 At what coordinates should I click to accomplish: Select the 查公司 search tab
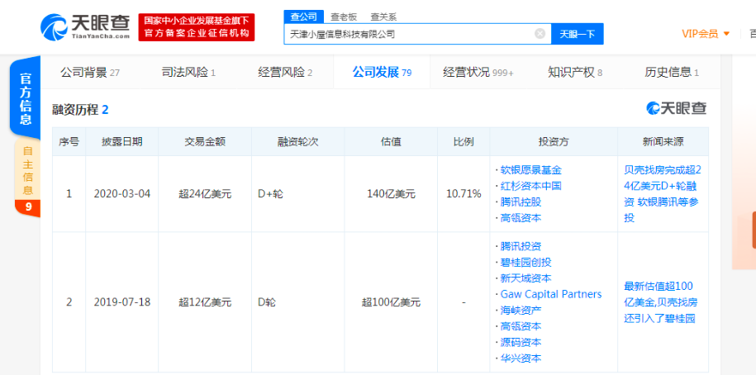[304, 17]
